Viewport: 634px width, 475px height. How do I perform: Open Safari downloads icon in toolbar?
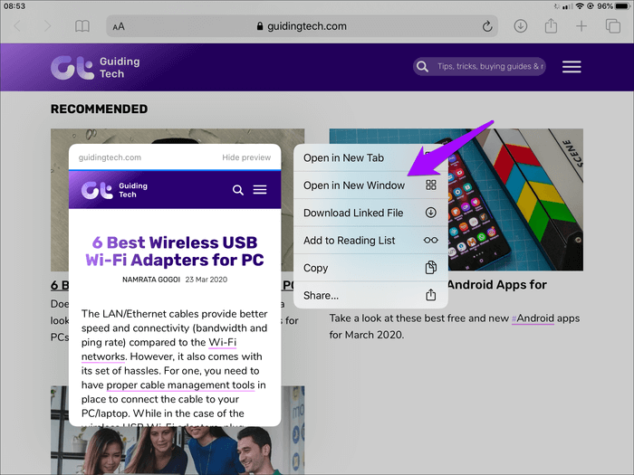pyautogui.click(x=521, y=26)
